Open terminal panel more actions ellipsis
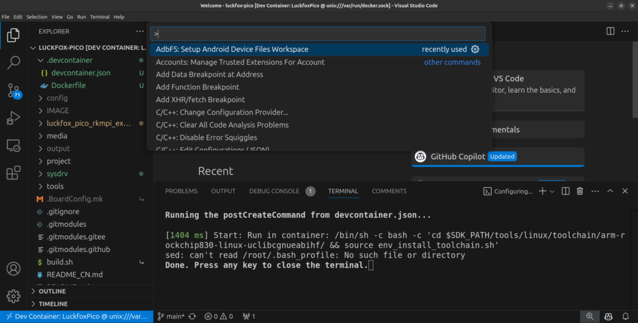Image resolution: width=638 pixels, height=323 pixels. (595, 191)
